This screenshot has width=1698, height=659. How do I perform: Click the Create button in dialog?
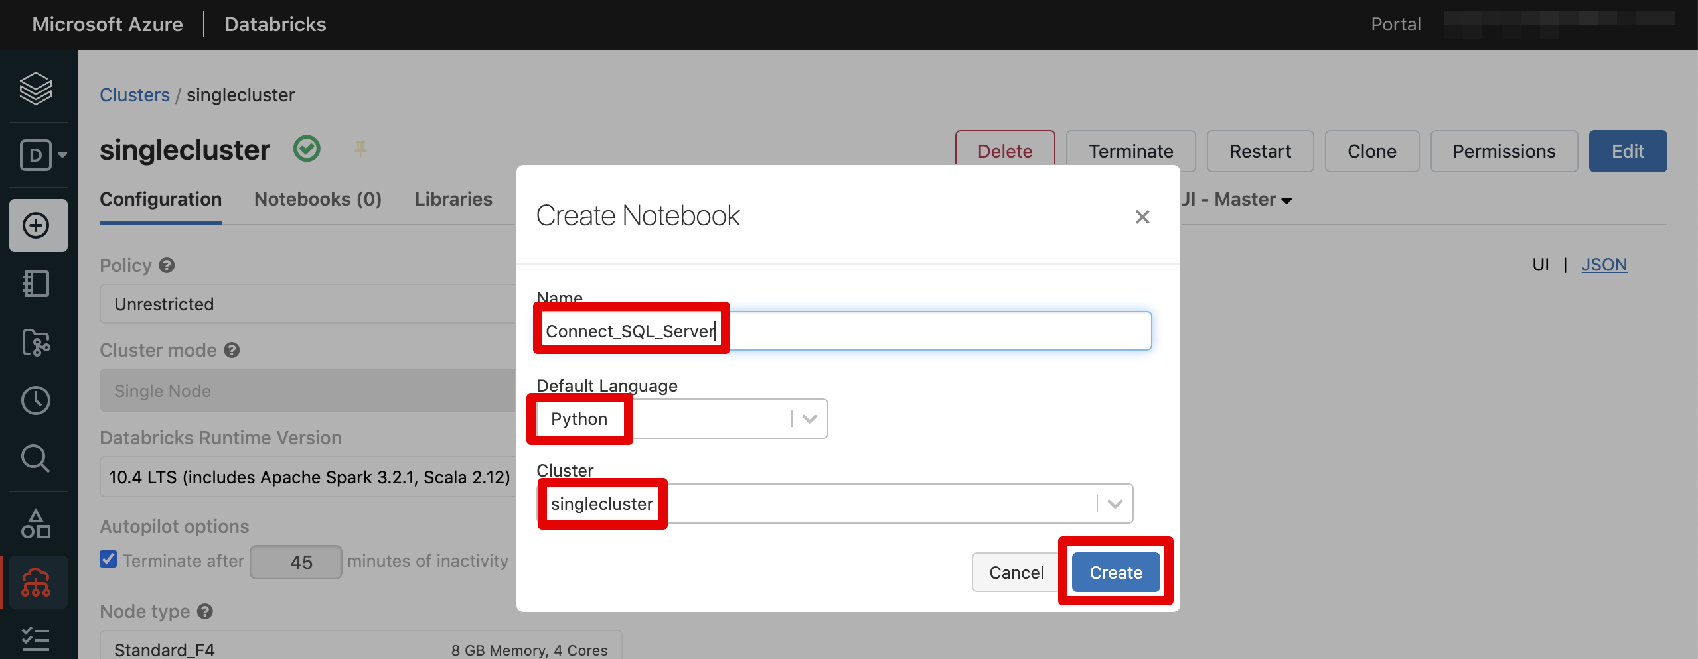pyautogui.click(x=1115, y=571)
